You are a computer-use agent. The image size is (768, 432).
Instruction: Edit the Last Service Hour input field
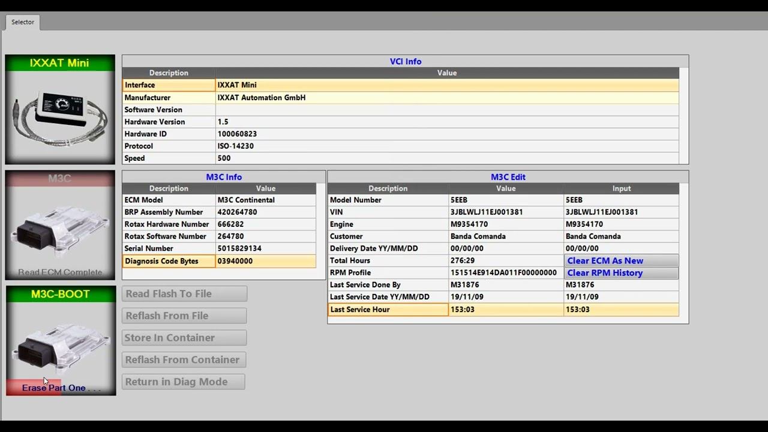[x=621, y=310]
